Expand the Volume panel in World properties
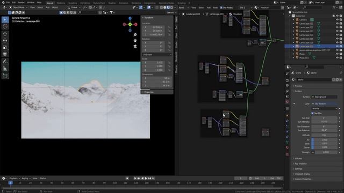 [x=298, y=159]
